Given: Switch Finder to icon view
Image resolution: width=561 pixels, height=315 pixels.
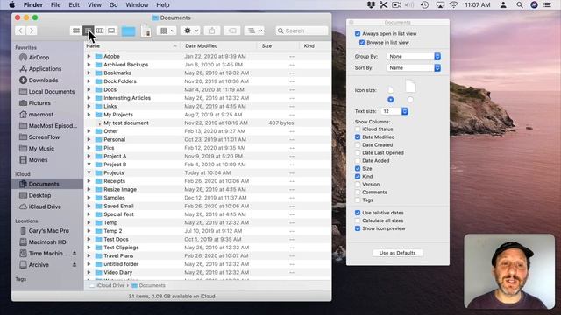Looking at the screenshot, I should pos(76,31).
